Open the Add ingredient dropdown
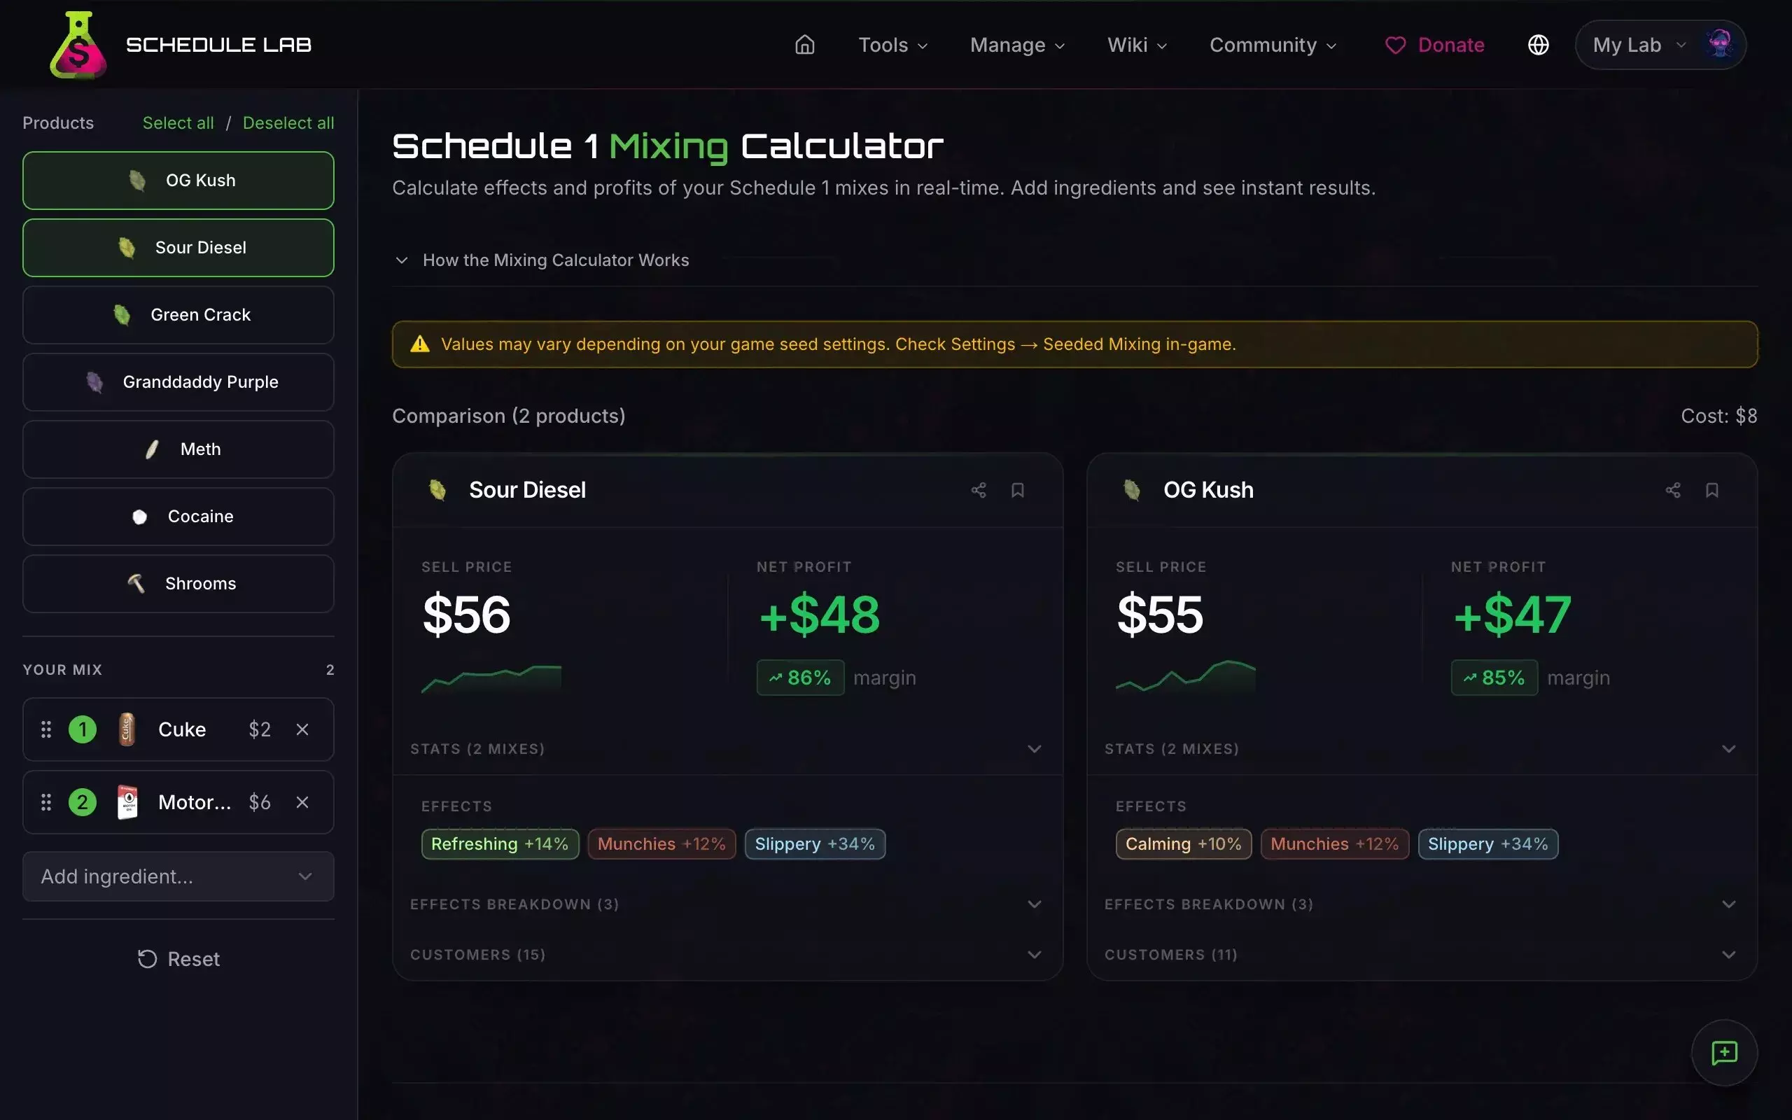Viewport: 1792px width, 1120px height. coord(178,876)
